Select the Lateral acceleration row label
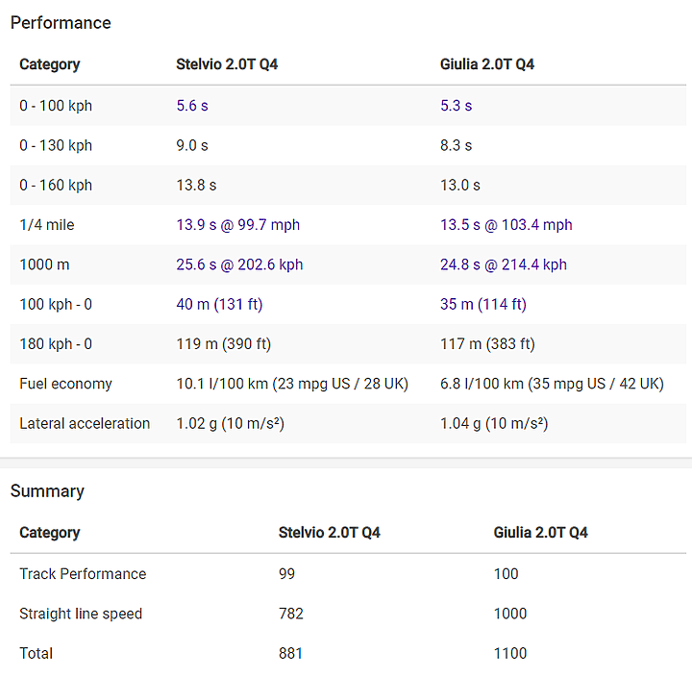 [x=85, y=423]
